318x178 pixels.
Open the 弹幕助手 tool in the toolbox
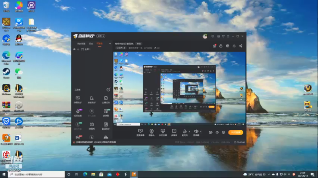click(x=78, y=100)
